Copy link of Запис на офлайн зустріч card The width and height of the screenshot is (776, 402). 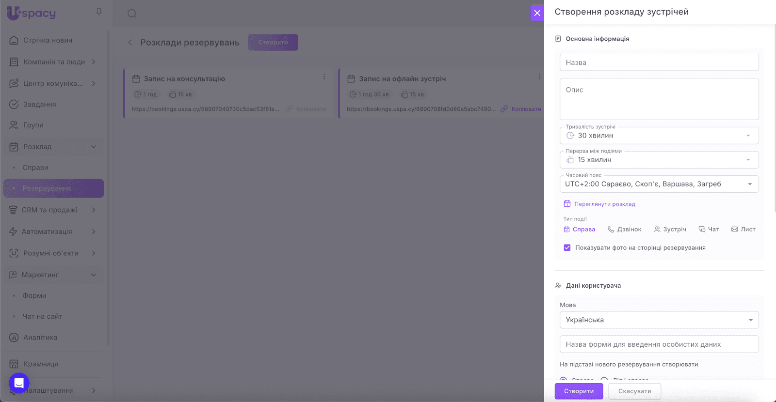(x=521, y=109)
